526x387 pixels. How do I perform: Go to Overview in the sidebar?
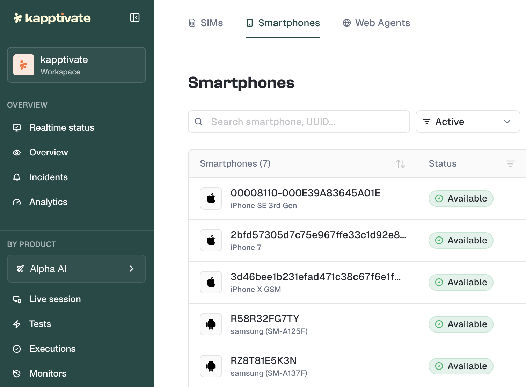pos(49,152)
